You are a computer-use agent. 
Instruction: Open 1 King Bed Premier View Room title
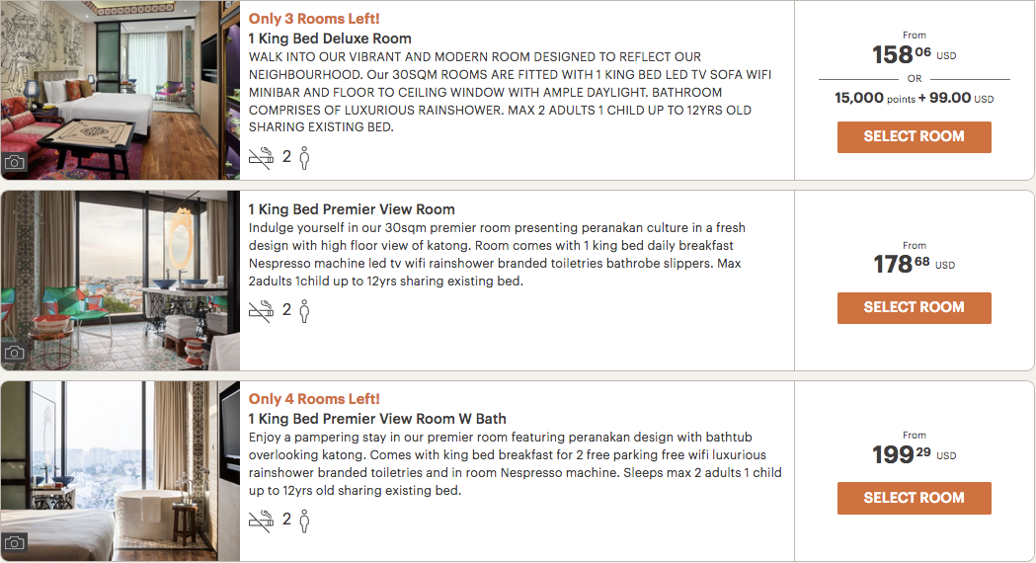point(352,209)
